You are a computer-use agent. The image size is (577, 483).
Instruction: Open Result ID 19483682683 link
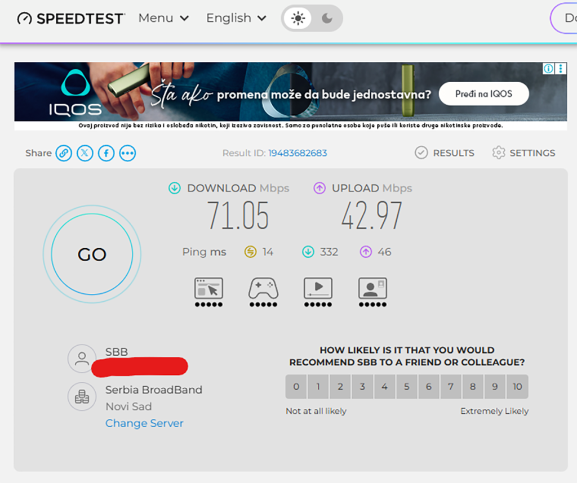298,153
